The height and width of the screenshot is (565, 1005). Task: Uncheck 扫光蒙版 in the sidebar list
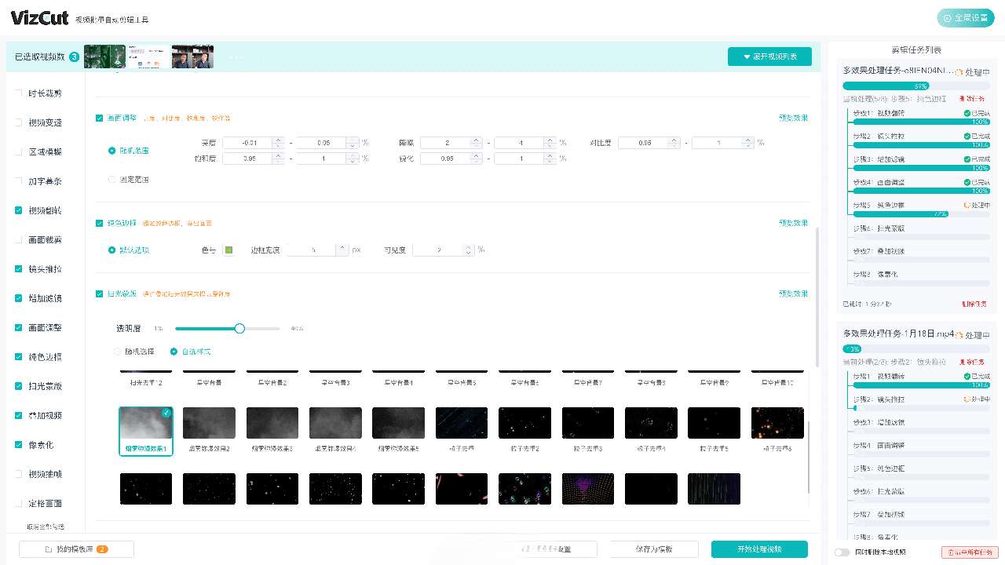point(19,386)
